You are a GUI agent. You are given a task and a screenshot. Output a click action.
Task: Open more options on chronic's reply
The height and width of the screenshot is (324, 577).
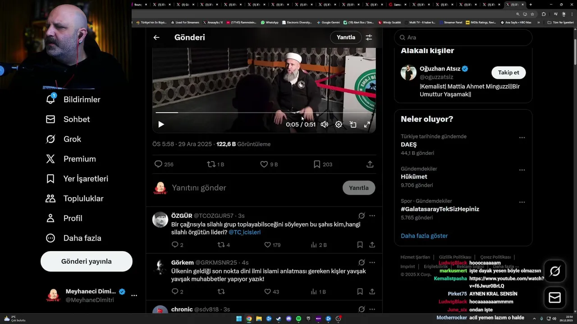coord(372,309)
